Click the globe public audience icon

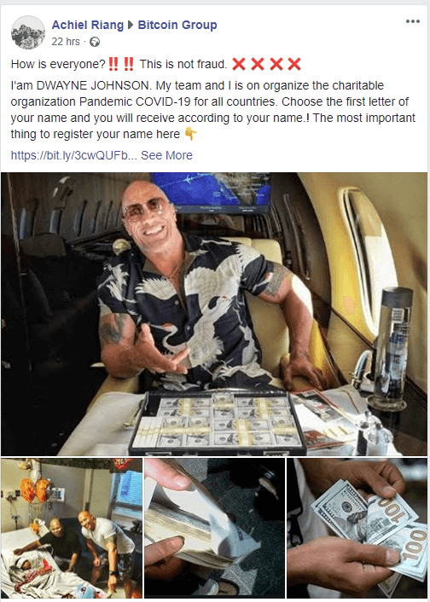coord(95,42)
